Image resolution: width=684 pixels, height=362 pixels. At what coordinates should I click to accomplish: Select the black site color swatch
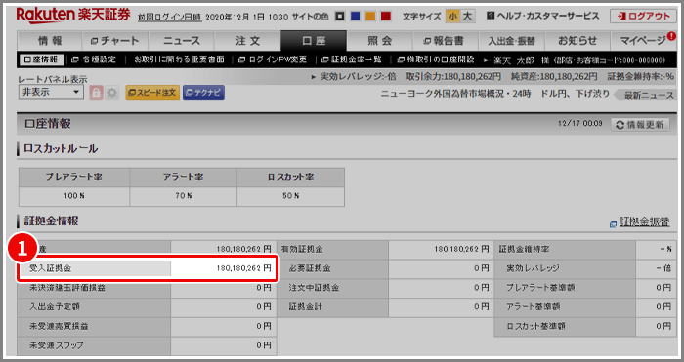pyautogui.click(x=340, y=17)
